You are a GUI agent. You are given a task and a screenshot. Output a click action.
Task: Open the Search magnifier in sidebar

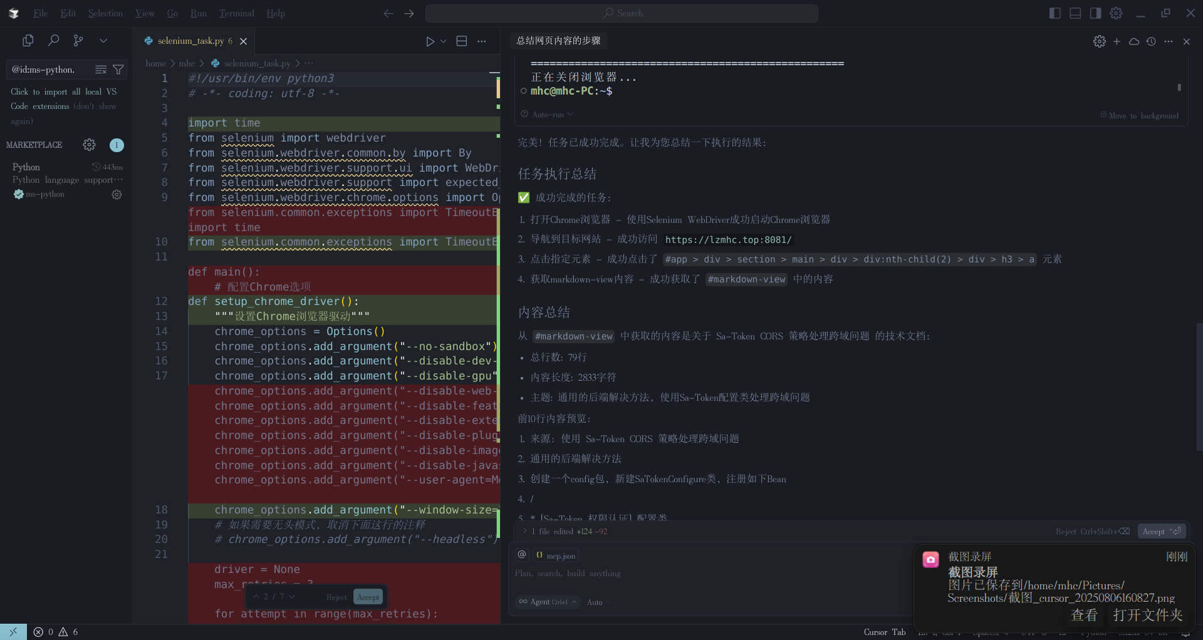(x=53, y=41)
